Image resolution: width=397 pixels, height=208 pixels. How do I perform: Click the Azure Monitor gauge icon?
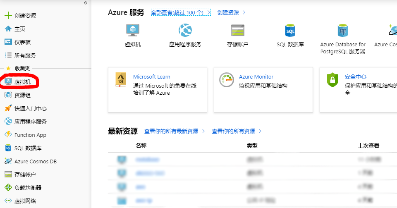(x=227, y=80)
